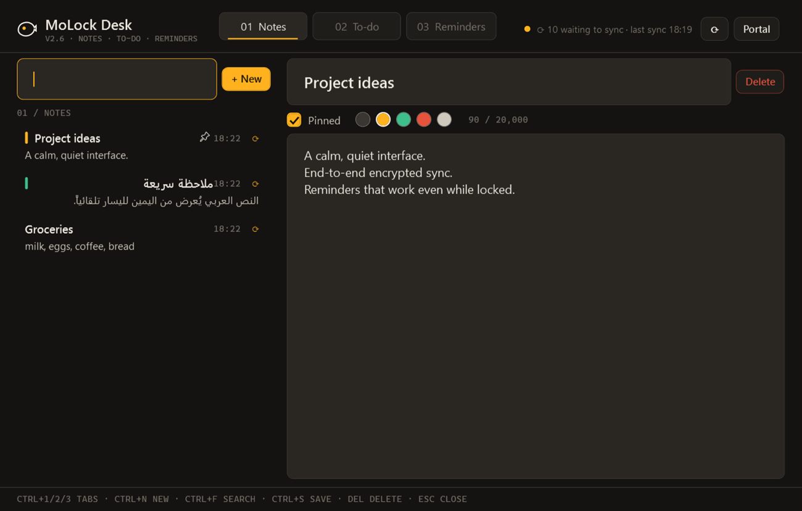The height and width of the screenshot is (511, 802).
Task: Delete the Project ideas note
Action: (x=760, y=81)
